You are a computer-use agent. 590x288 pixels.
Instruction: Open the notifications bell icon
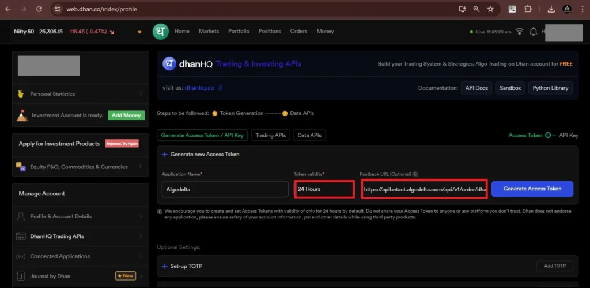[x=534, y=32]
